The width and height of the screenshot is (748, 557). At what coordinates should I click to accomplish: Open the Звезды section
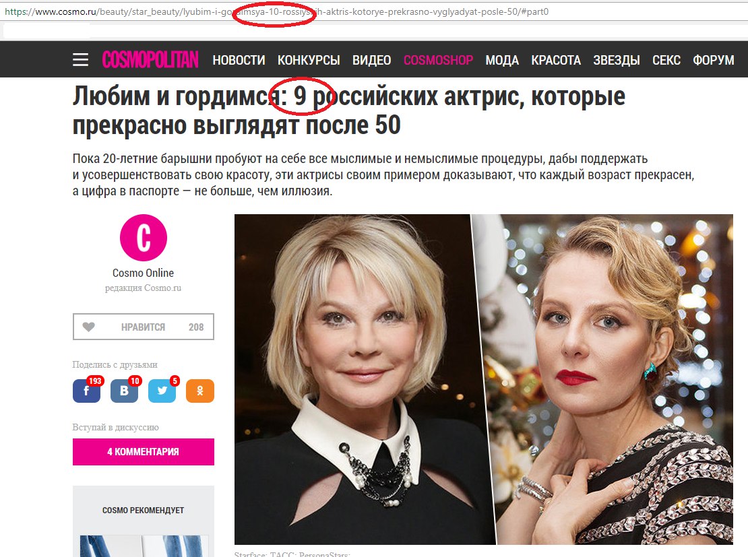(617, 60)
